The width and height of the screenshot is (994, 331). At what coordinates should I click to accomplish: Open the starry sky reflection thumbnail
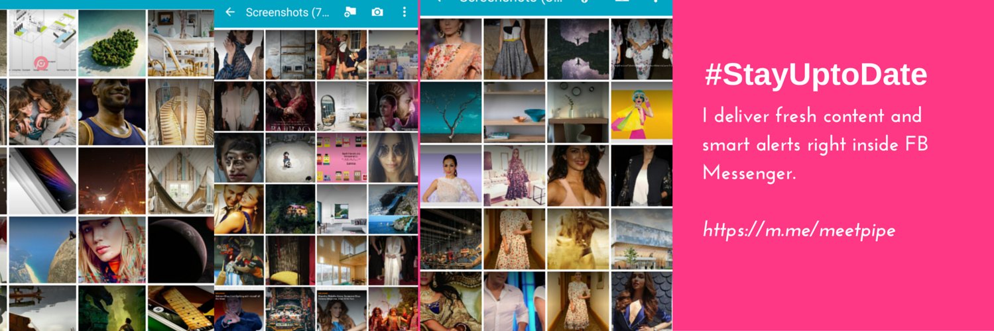577,49
